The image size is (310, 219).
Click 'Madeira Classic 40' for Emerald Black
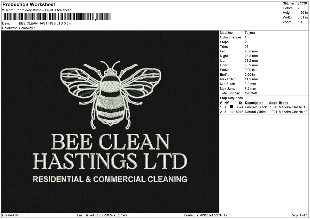tap(293, 107)
